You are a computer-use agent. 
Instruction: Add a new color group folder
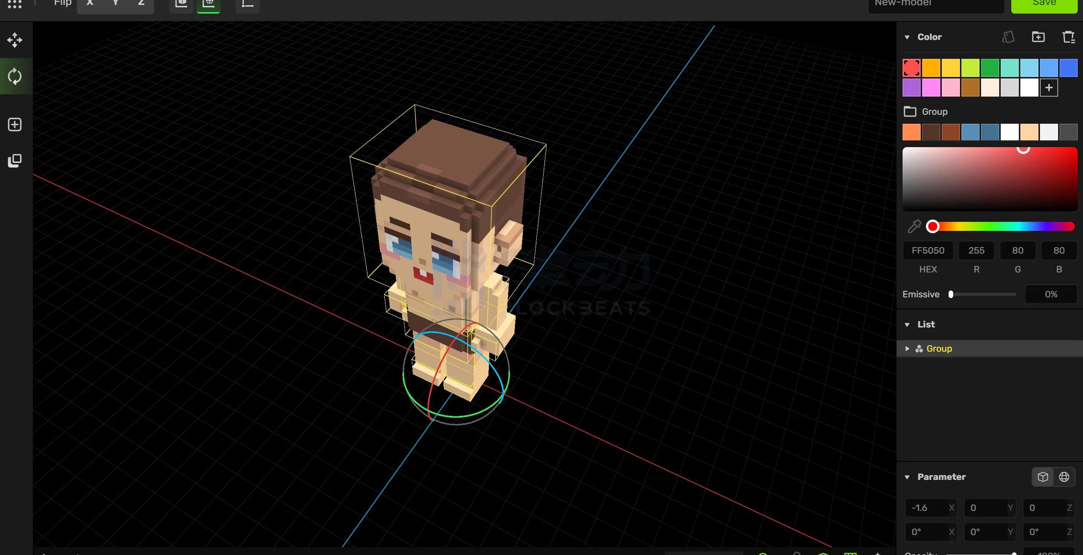point(1038,37)
